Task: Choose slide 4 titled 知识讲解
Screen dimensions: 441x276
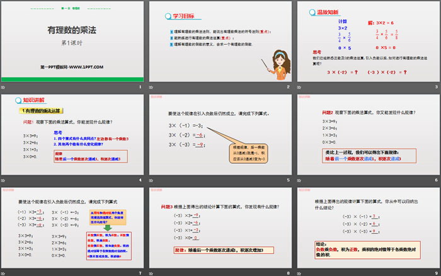Action: tap(72, 134)
